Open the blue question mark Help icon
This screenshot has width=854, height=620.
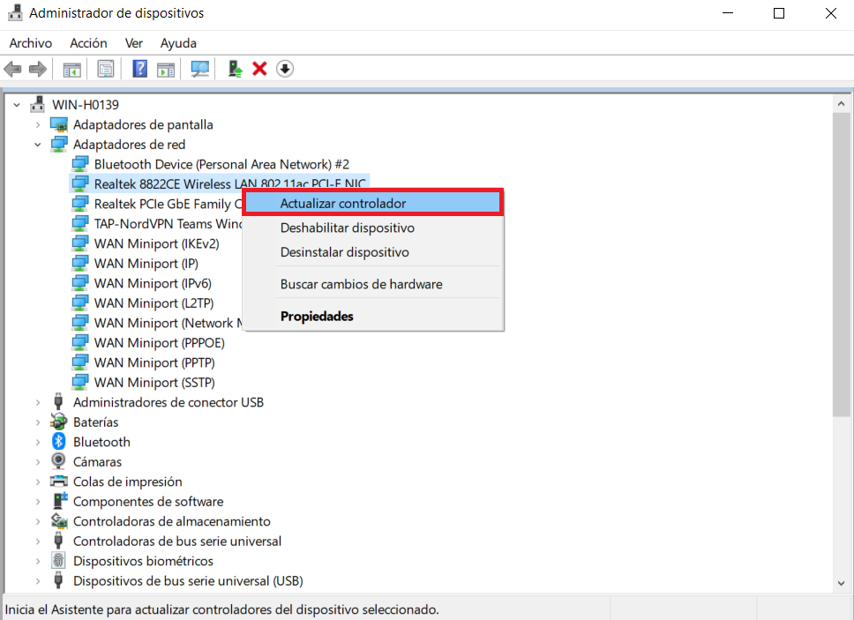(140, 69)
